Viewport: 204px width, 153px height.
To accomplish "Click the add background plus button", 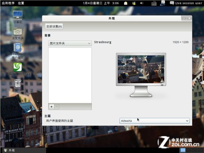I will (51, 107).
